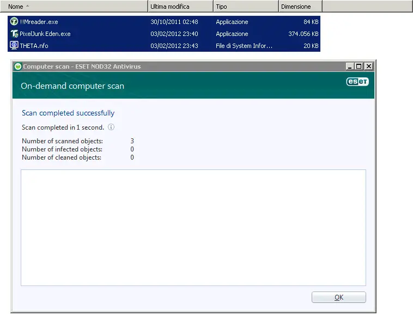This screenshot has width=413, height=316.
Task: Click the 'Scan completed successfully' heading
Action: click(68, 113)
